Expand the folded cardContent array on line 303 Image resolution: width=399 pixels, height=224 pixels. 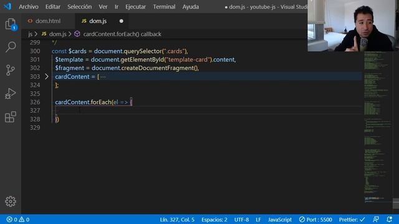[47, 77]
